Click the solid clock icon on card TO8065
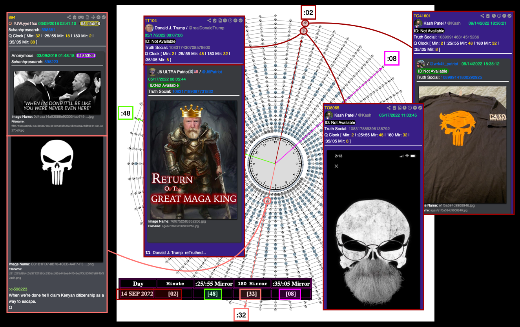The height and width of the screenshot is (327, 520). (x=405, y=108)
